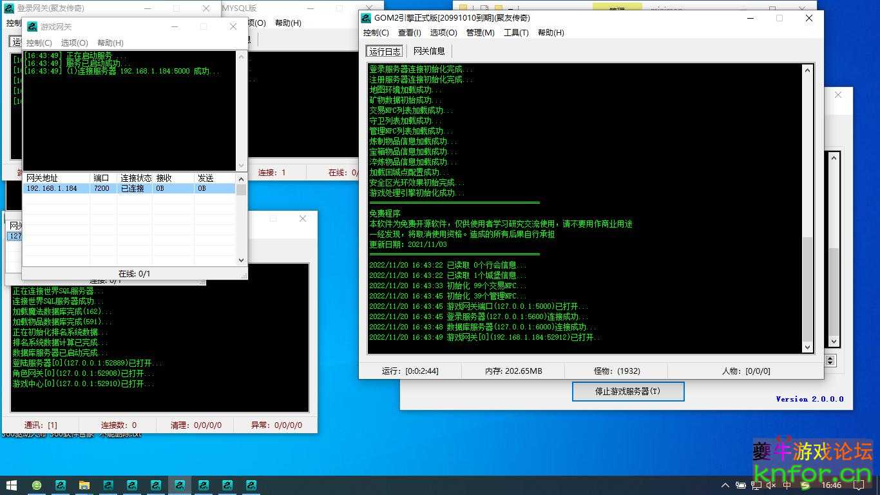Open green 360 browser in taskbar
This screenshot has height=495, width=880.
click(x=37, y=485)
